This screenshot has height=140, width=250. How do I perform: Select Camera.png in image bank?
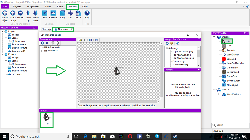178,61
